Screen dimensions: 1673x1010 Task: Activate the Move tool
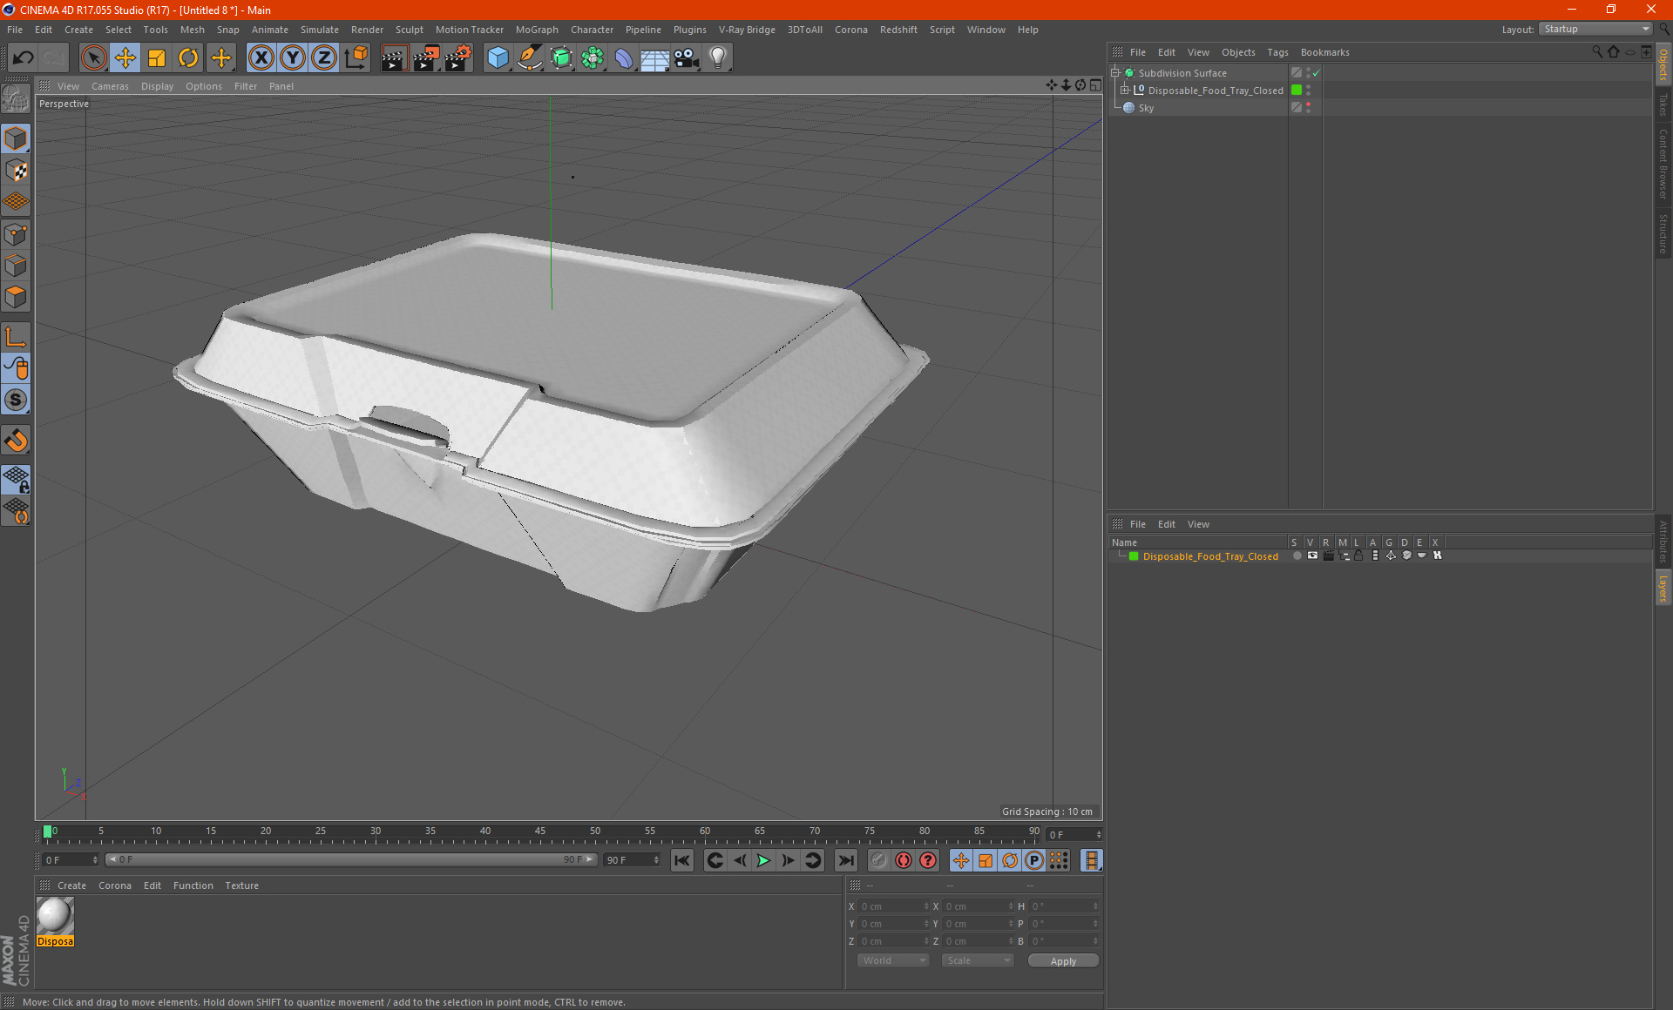125,58
